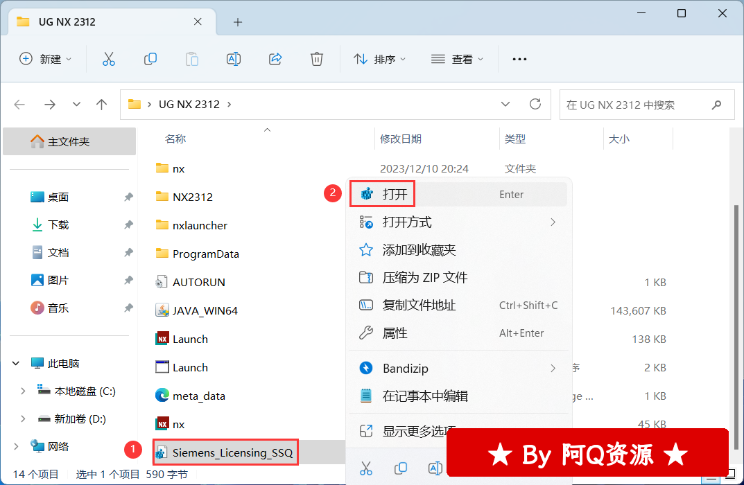Sort by Type (类型) column header
This screenshot has width=744, height=485.
coord(514,139)
